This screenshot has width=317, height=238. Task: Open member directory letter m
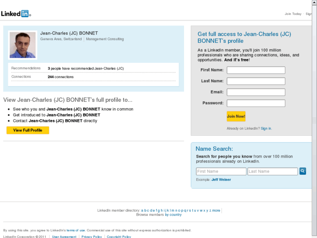pos(173,210)
